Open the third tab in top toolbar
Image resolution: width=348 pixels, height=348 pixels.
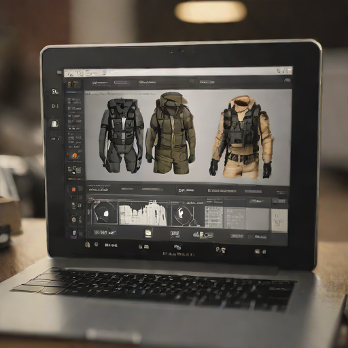(147, 82)
